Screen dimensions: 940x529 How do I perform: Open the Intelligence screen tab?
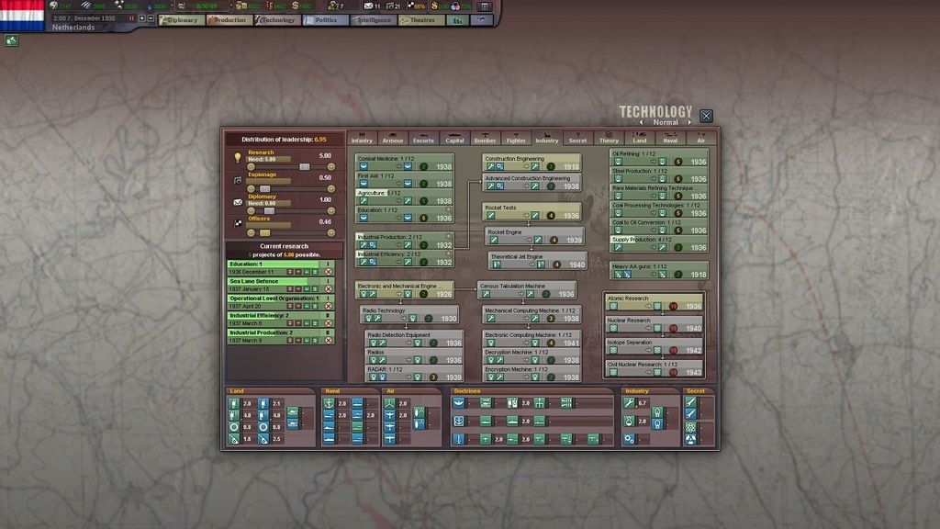tap(374, 20)
